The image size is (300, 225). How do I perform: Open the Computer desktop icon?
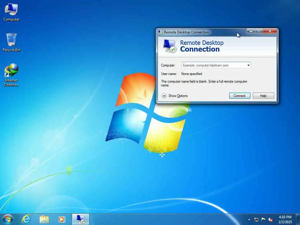click(11, 12)
